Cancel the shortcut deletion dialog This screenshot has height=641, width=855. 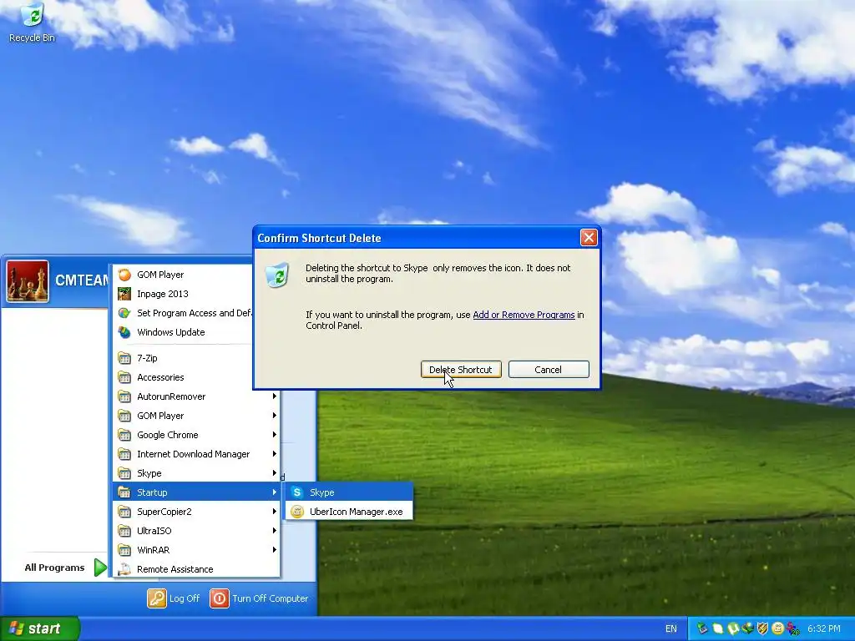pyautogui.click(x=548, y=370)
